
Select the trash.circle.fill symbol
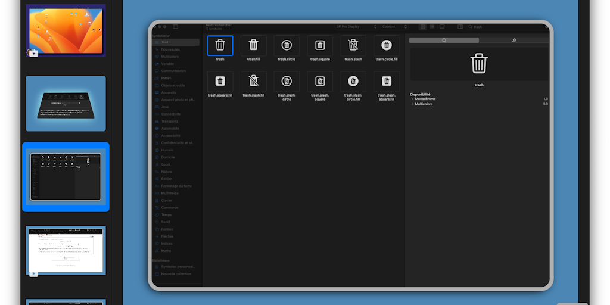tap(387, 45)
